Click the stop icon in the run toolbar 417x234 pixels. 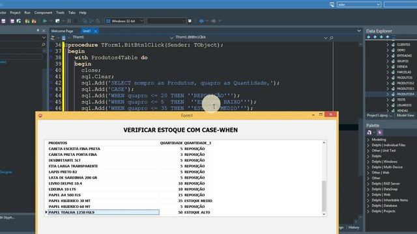coord(76,21)
